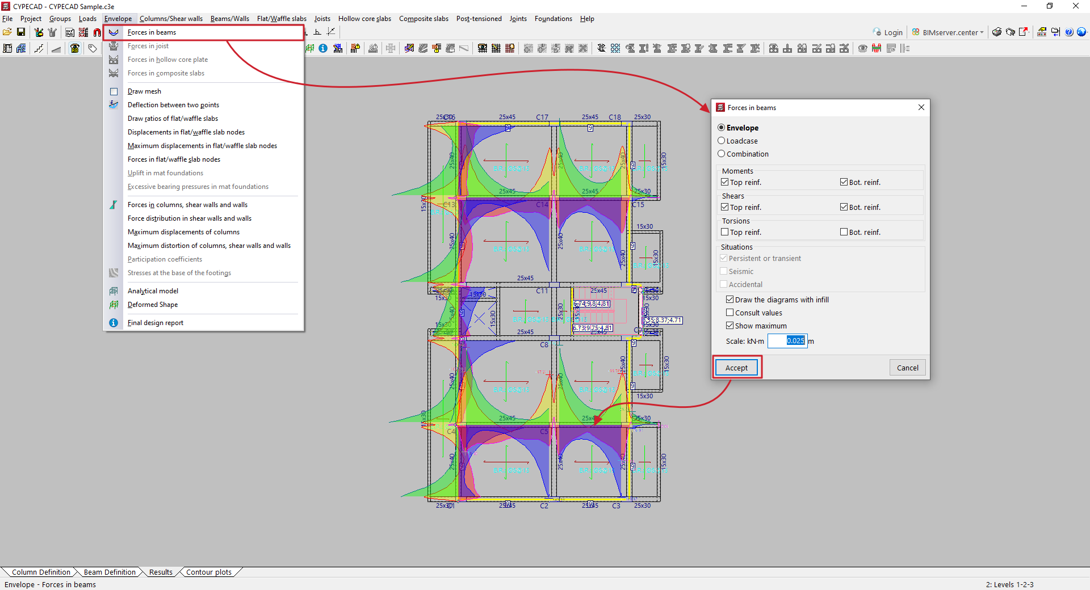1090x590 pixels.
Task: Tick the Consult values checkbox
Action: tap(730, 313)
